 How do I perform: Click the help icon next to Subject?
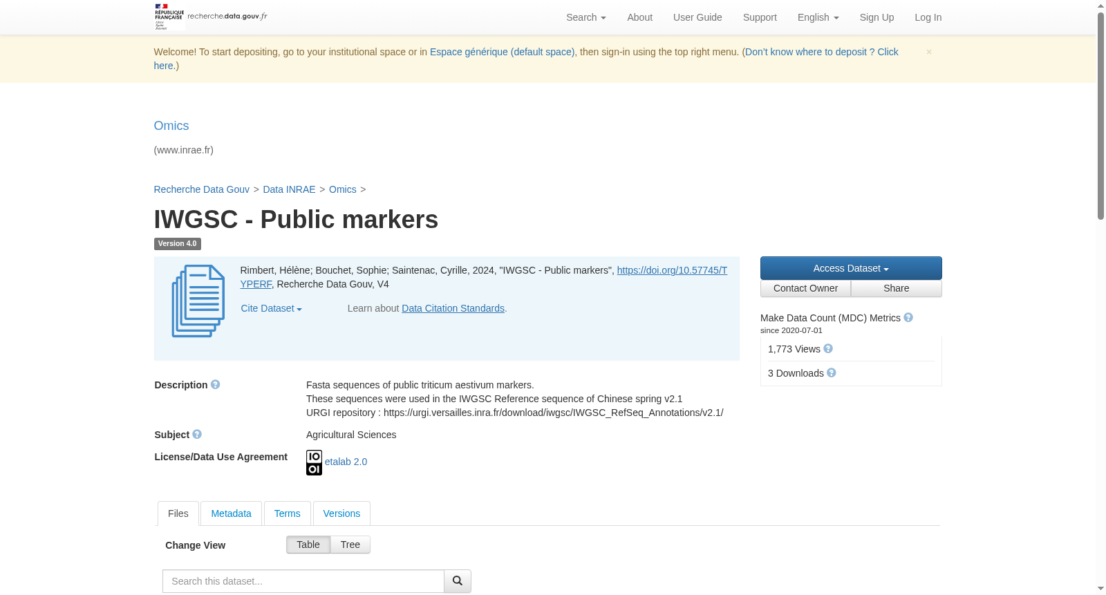[x=197, y=435]
